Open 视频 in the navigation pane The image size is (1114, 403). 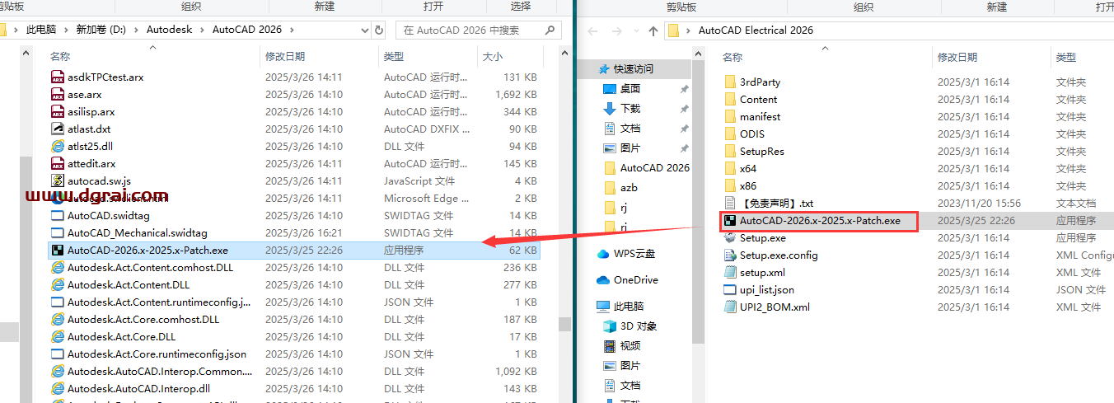click(x=630, y=346)
